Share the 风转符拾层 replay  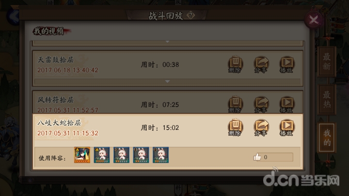tap(261, 104)
